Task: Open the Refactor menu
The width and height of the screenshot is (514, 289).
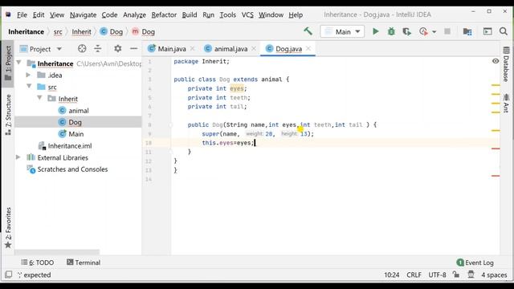Action: click(x=164, y=14)
